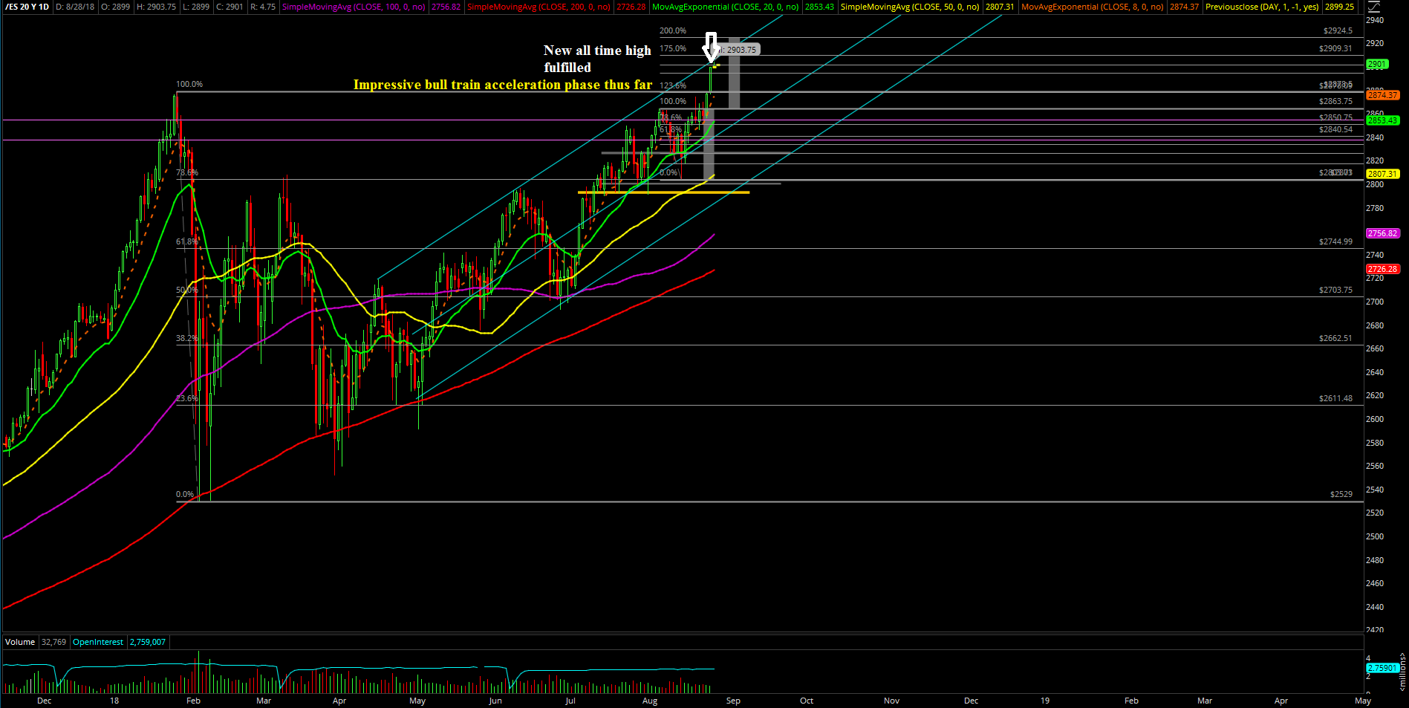This screenshot has height=708, width=1409.
Task: Select the 175.0% Fibonacci extension label
Action: click(673, 48)
